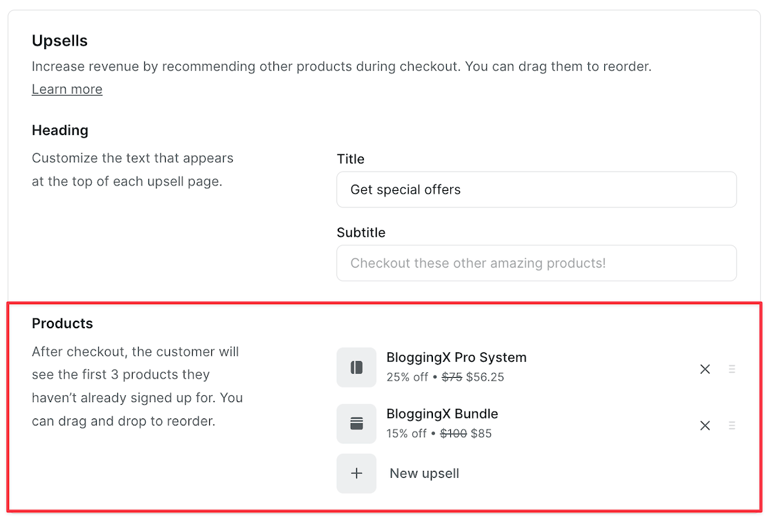Click the BloggingX Bundle product icon
772x524 pixels.
[x=356, y=424]
